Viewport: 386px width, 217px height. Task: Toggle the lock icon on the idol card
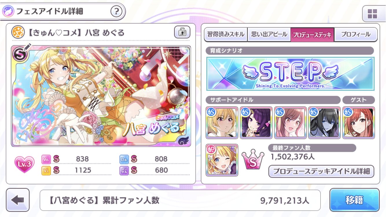(182, 32)
